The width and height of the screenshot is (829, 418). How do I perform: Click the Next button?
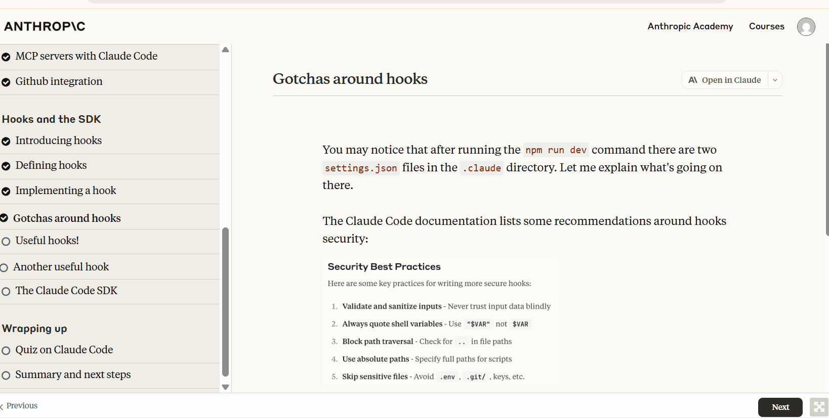tap(780, 407)
